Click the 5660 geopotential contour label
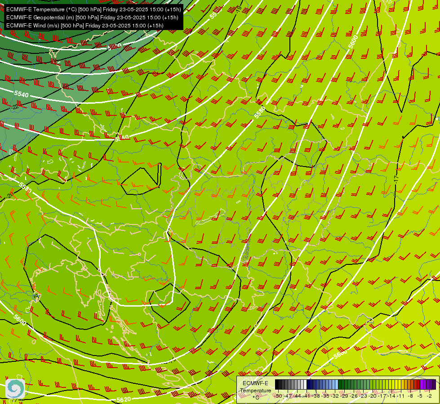The height and width of the screenshot is (404, 440). point(340,354)
